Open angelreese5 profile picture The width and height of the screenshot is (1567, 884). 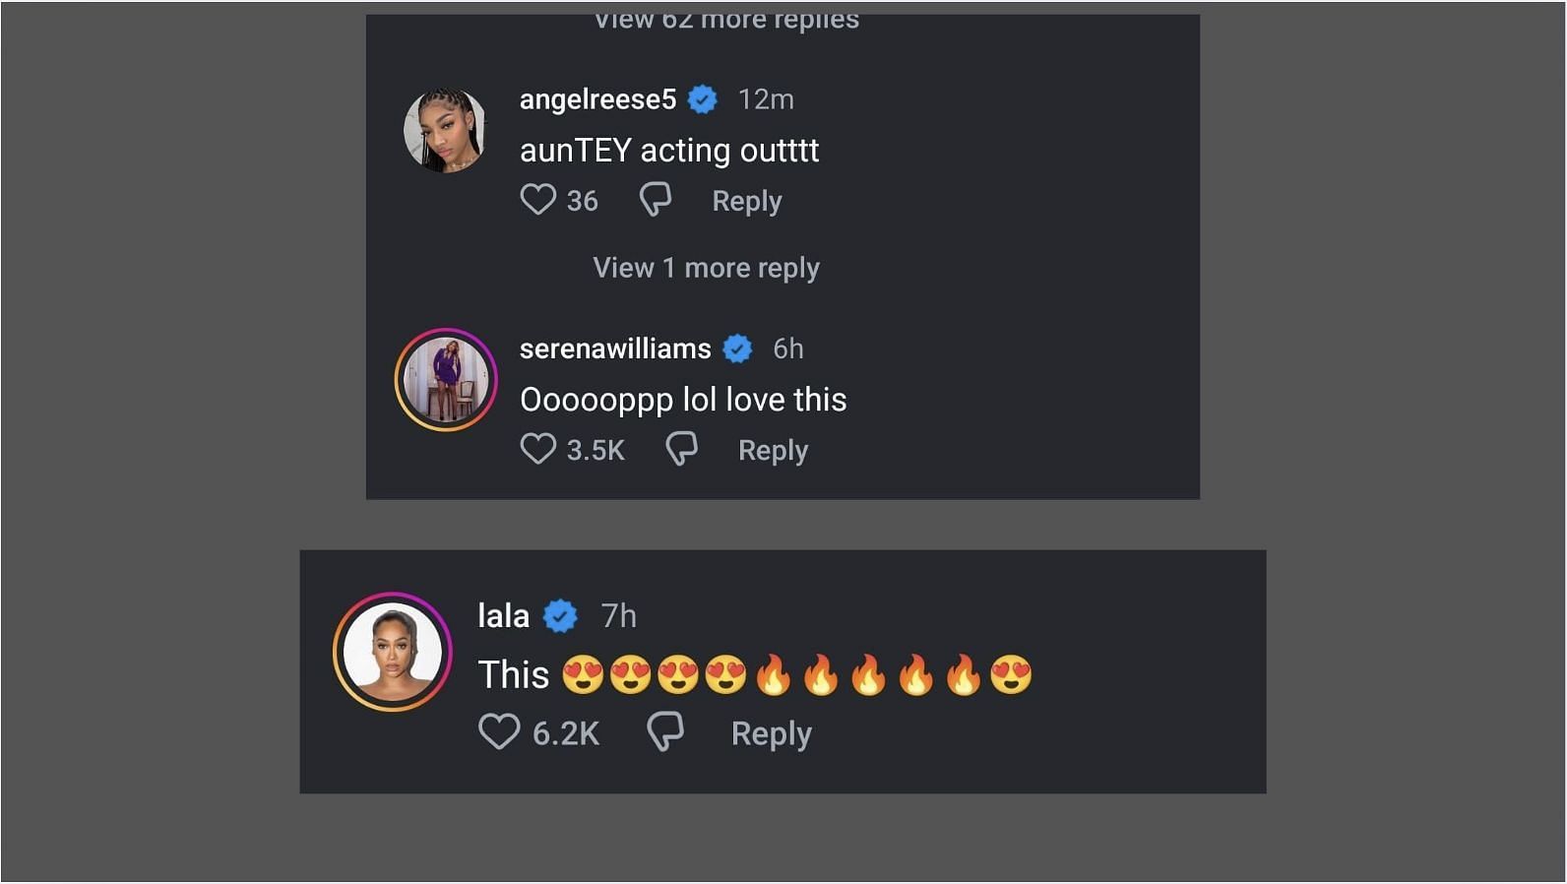445,130
